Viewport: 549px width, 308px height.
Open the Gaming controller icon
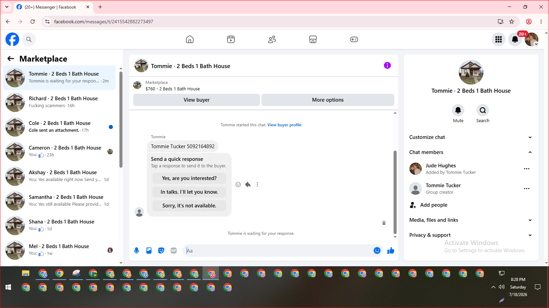coord(354,39)
